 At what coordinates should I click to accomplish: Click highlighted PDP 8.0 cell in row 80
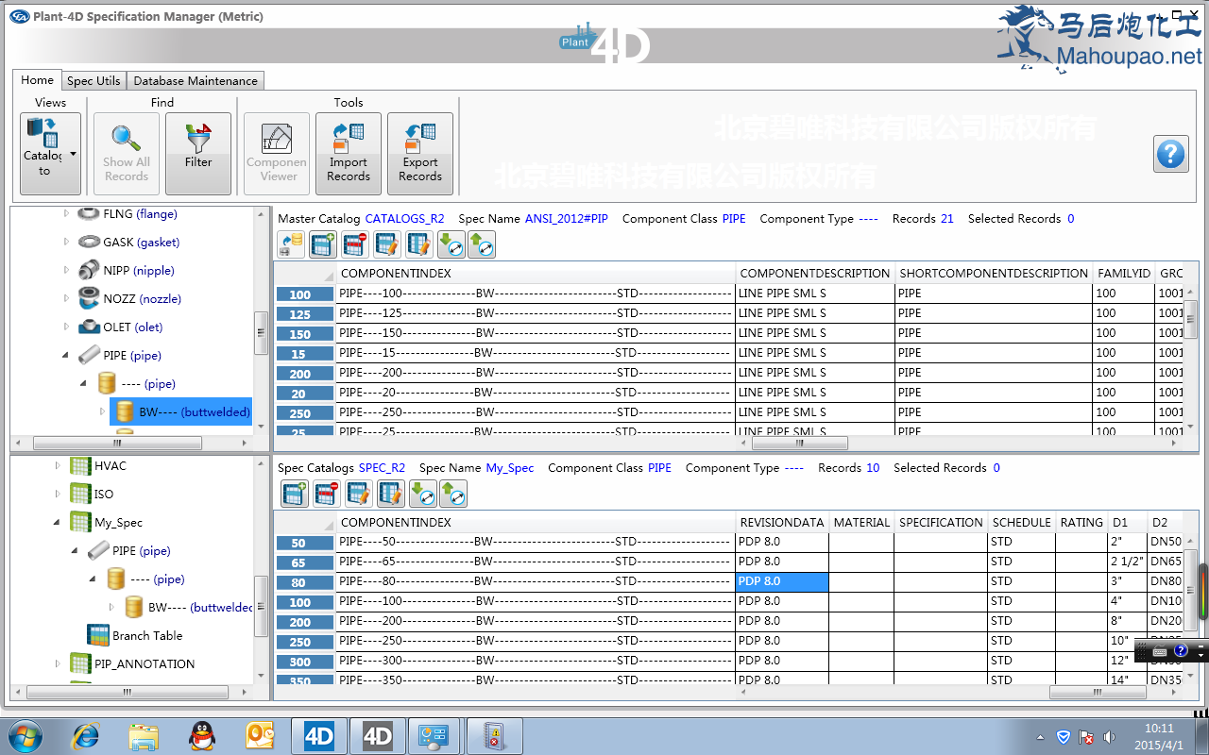(x=782, y=582)
